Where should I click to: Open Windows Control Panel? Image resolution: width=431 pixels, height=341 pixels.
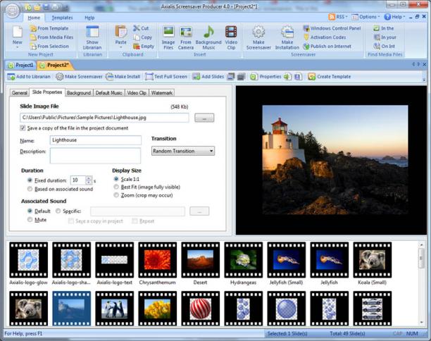[332, 28]
